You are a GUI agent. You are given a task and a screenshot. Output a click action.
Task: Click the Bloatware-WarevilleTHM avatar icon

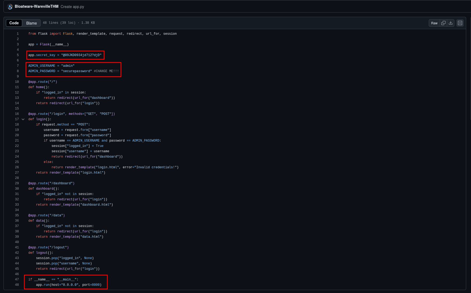10,7
